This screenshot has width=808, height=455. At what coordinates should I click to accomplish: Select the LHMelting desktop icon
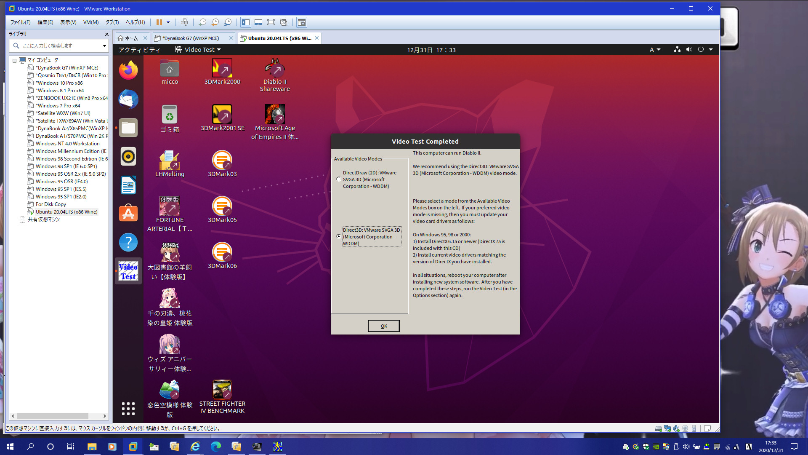click(170, 164)
